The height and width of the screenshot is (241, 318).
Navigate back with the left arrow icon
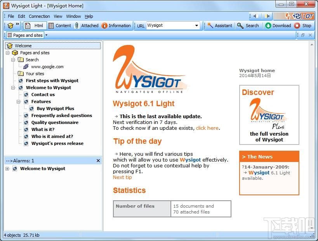point(255,16)
